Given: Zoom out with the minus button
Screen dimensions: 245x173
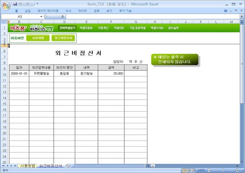Looking at the screenshot, I should (209, 170).
